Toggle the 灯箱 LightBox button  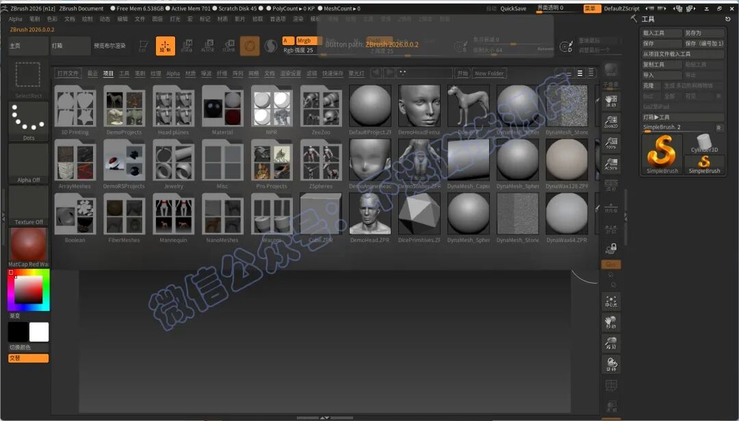pos(70,46)
